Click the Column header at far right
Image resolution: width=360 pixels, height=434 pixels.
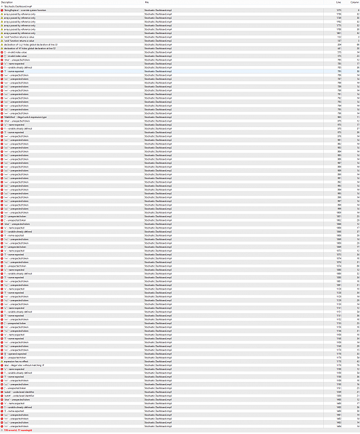[354, 2]
